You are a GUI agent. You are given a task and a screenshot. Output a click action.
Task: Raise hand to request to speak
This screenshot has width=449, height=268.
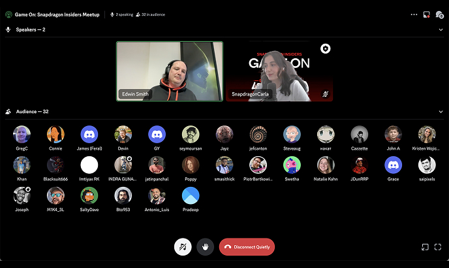pyautogui.click(x=205, y=247)
